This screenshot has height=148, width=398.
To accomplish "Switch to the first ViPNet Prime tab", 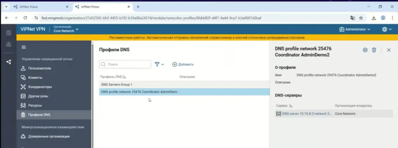I will (40, 7).
